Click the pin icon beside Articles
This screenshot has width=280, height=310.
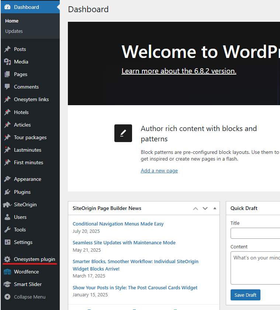click(x=7, y=125)
